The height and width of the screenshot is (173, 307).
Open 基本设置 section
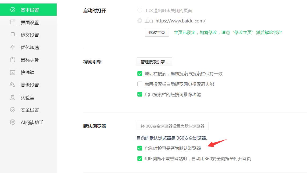[28, 10]
